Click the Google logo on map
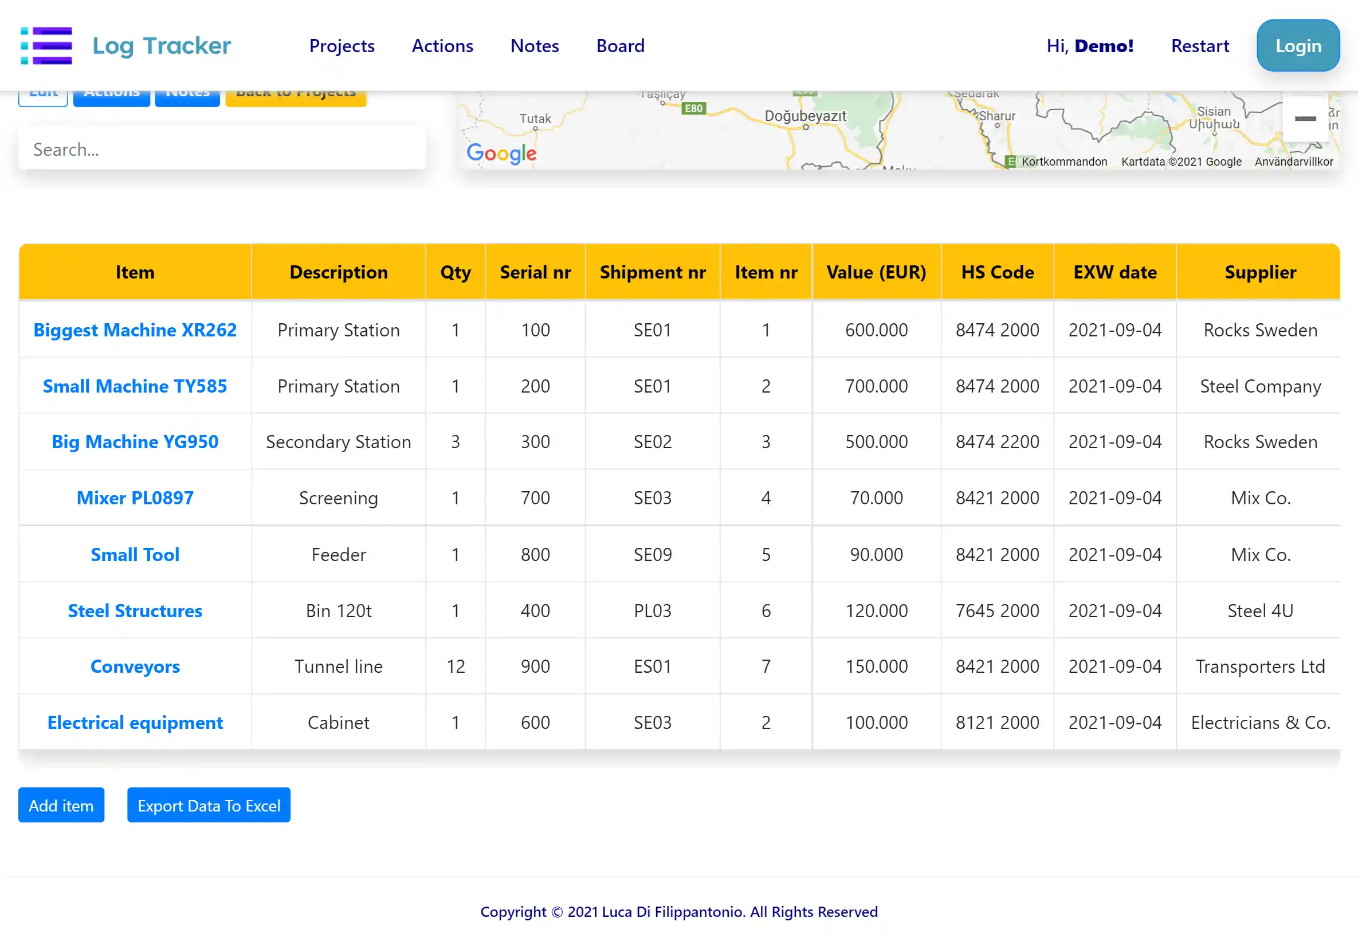The width and height of the screenshot is (1358, 941). [501, 153]
